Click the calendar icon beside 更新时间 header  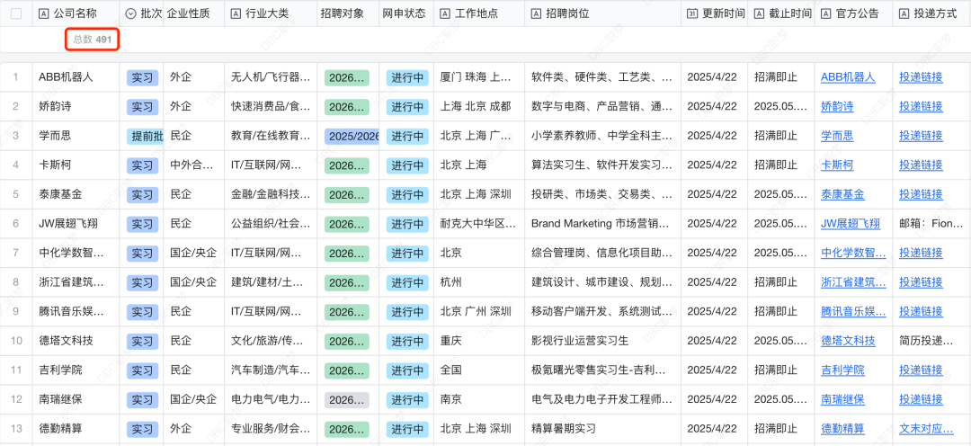[x=692, y=13]
